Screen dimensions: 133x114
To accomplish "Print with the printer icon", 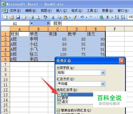I will click(x=32, y=17).
